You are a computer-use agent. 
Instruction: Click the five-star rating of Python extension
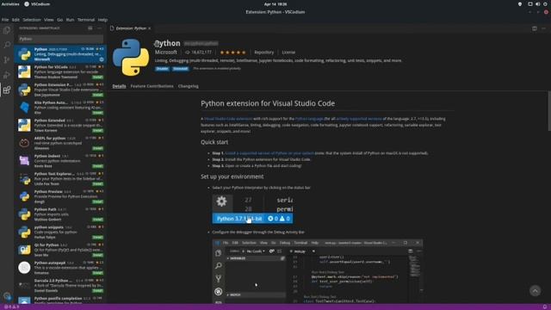point(232,53)
